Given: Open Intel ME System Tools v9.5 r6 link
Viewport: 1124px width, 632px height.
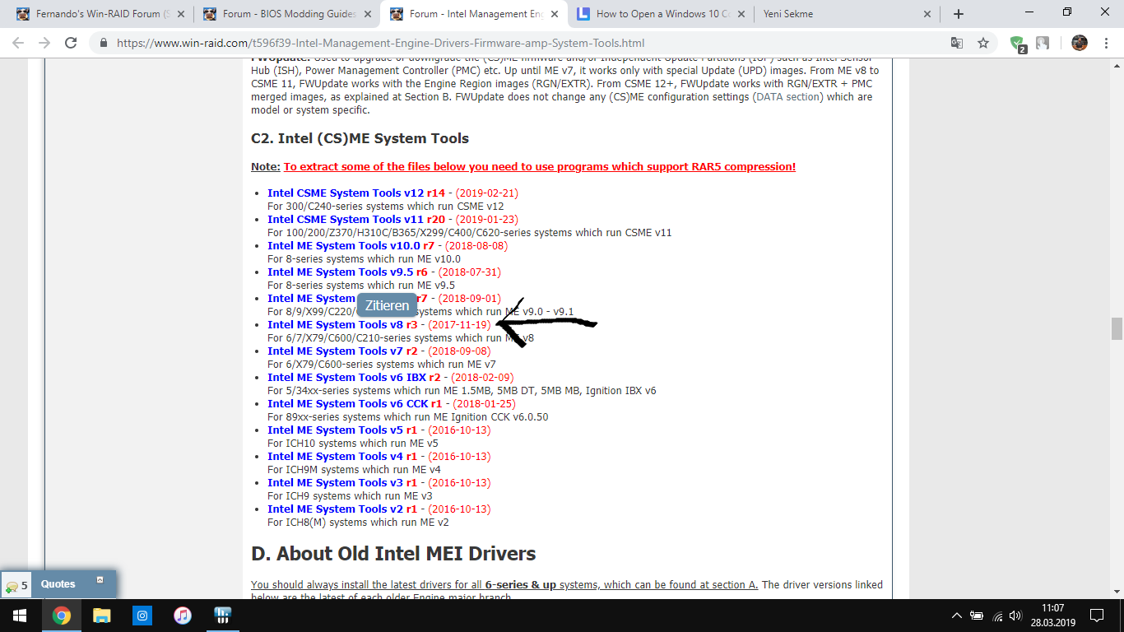Looking at the screenshot, I should tap(347, 272).
